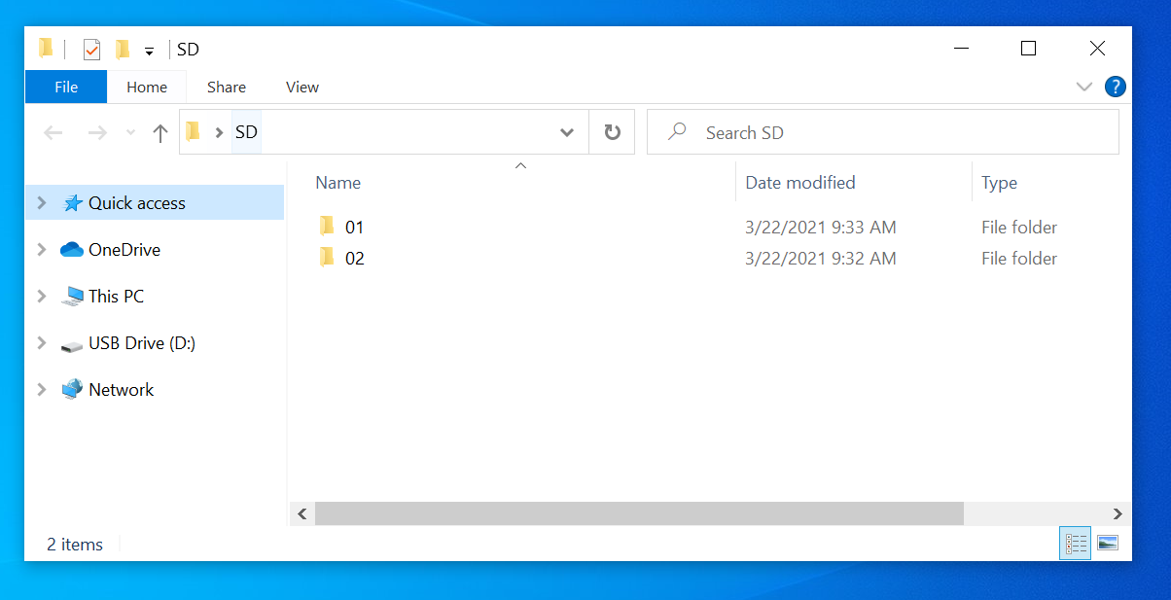This screenshot has width=1171, height=600.
Task: Click the magnifier icon in search box
Action: coord(677,132)
